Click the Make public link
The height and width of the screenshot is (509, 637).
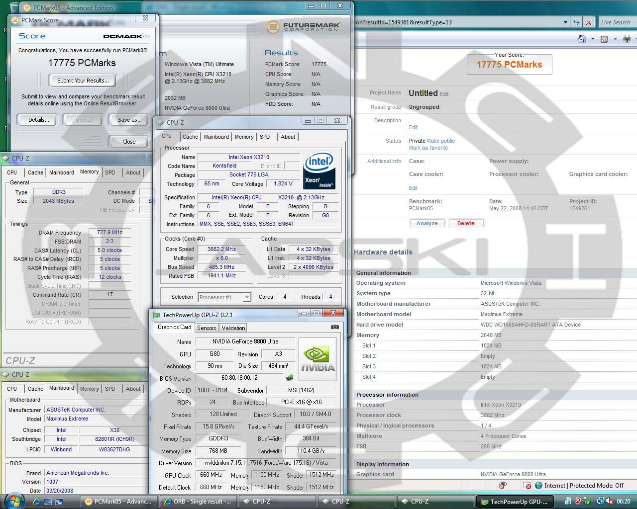(441, 141)
